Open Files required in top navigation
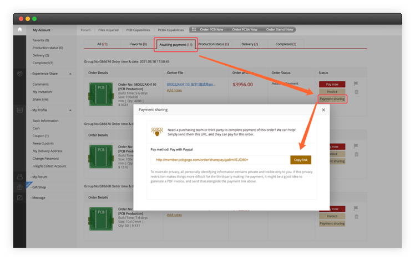This screenshot has width=415, height=261. pos(108,30)
